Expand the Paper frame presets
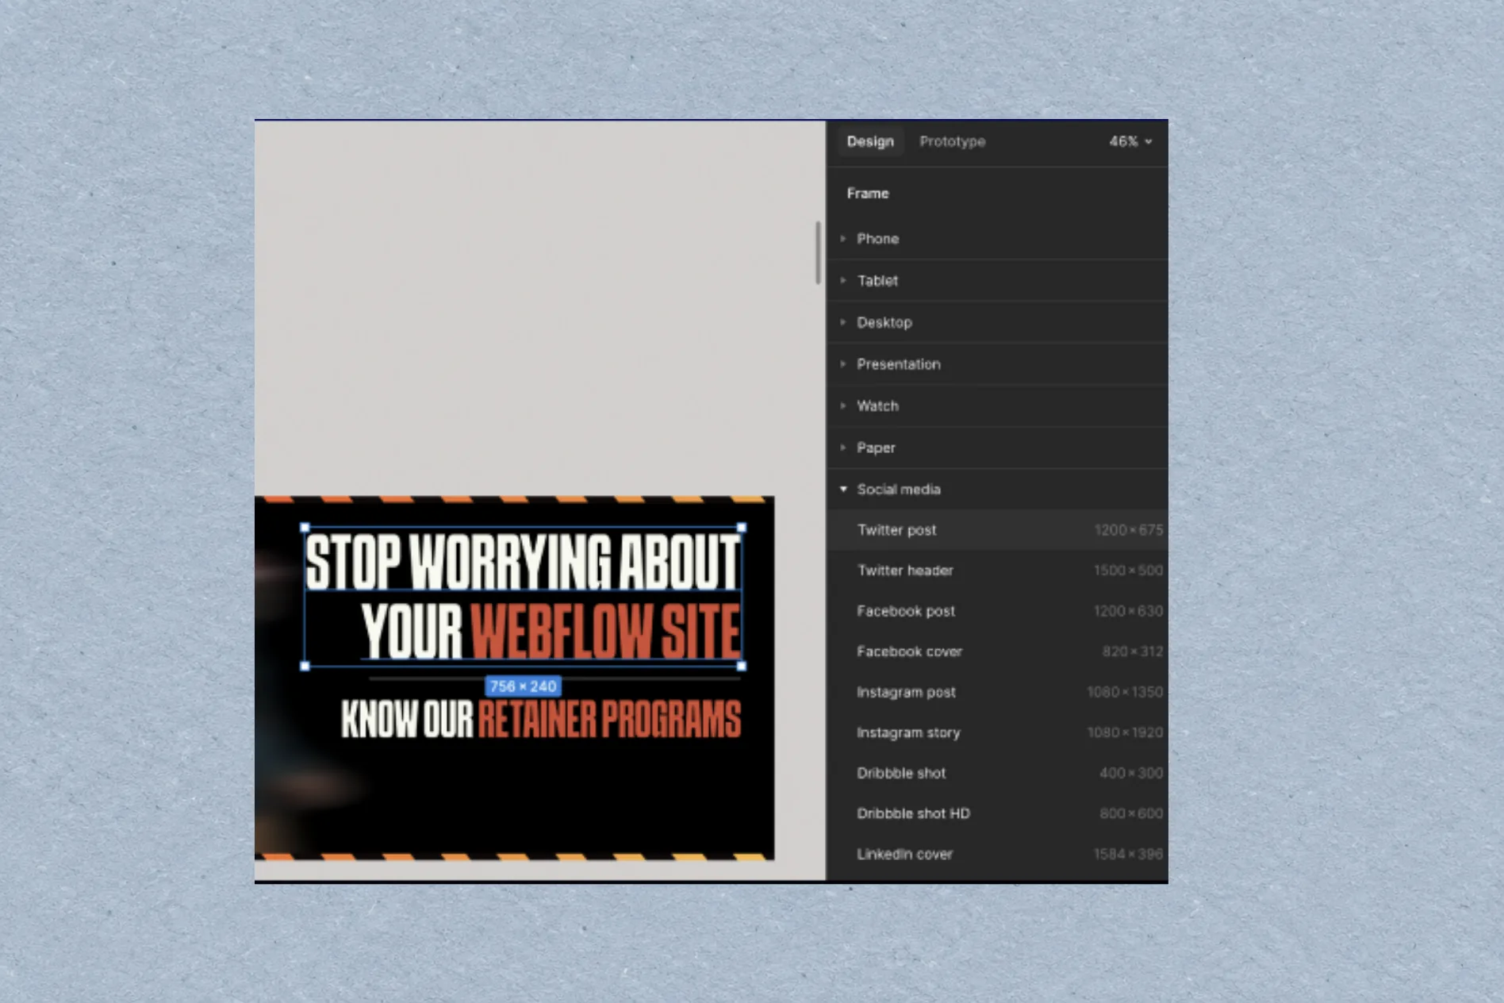Screen dimensions: 1504x1003 [997, 448]
